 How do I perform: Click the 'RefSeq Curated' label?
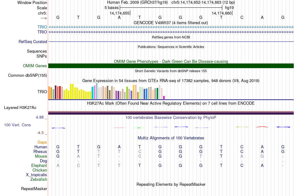(x=32, y=41)
